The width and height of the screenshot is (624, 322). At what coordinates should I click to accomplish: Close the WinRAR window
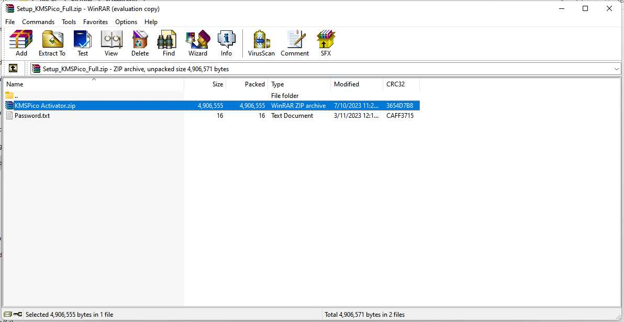pyautogui.click(x=609, y=8)
